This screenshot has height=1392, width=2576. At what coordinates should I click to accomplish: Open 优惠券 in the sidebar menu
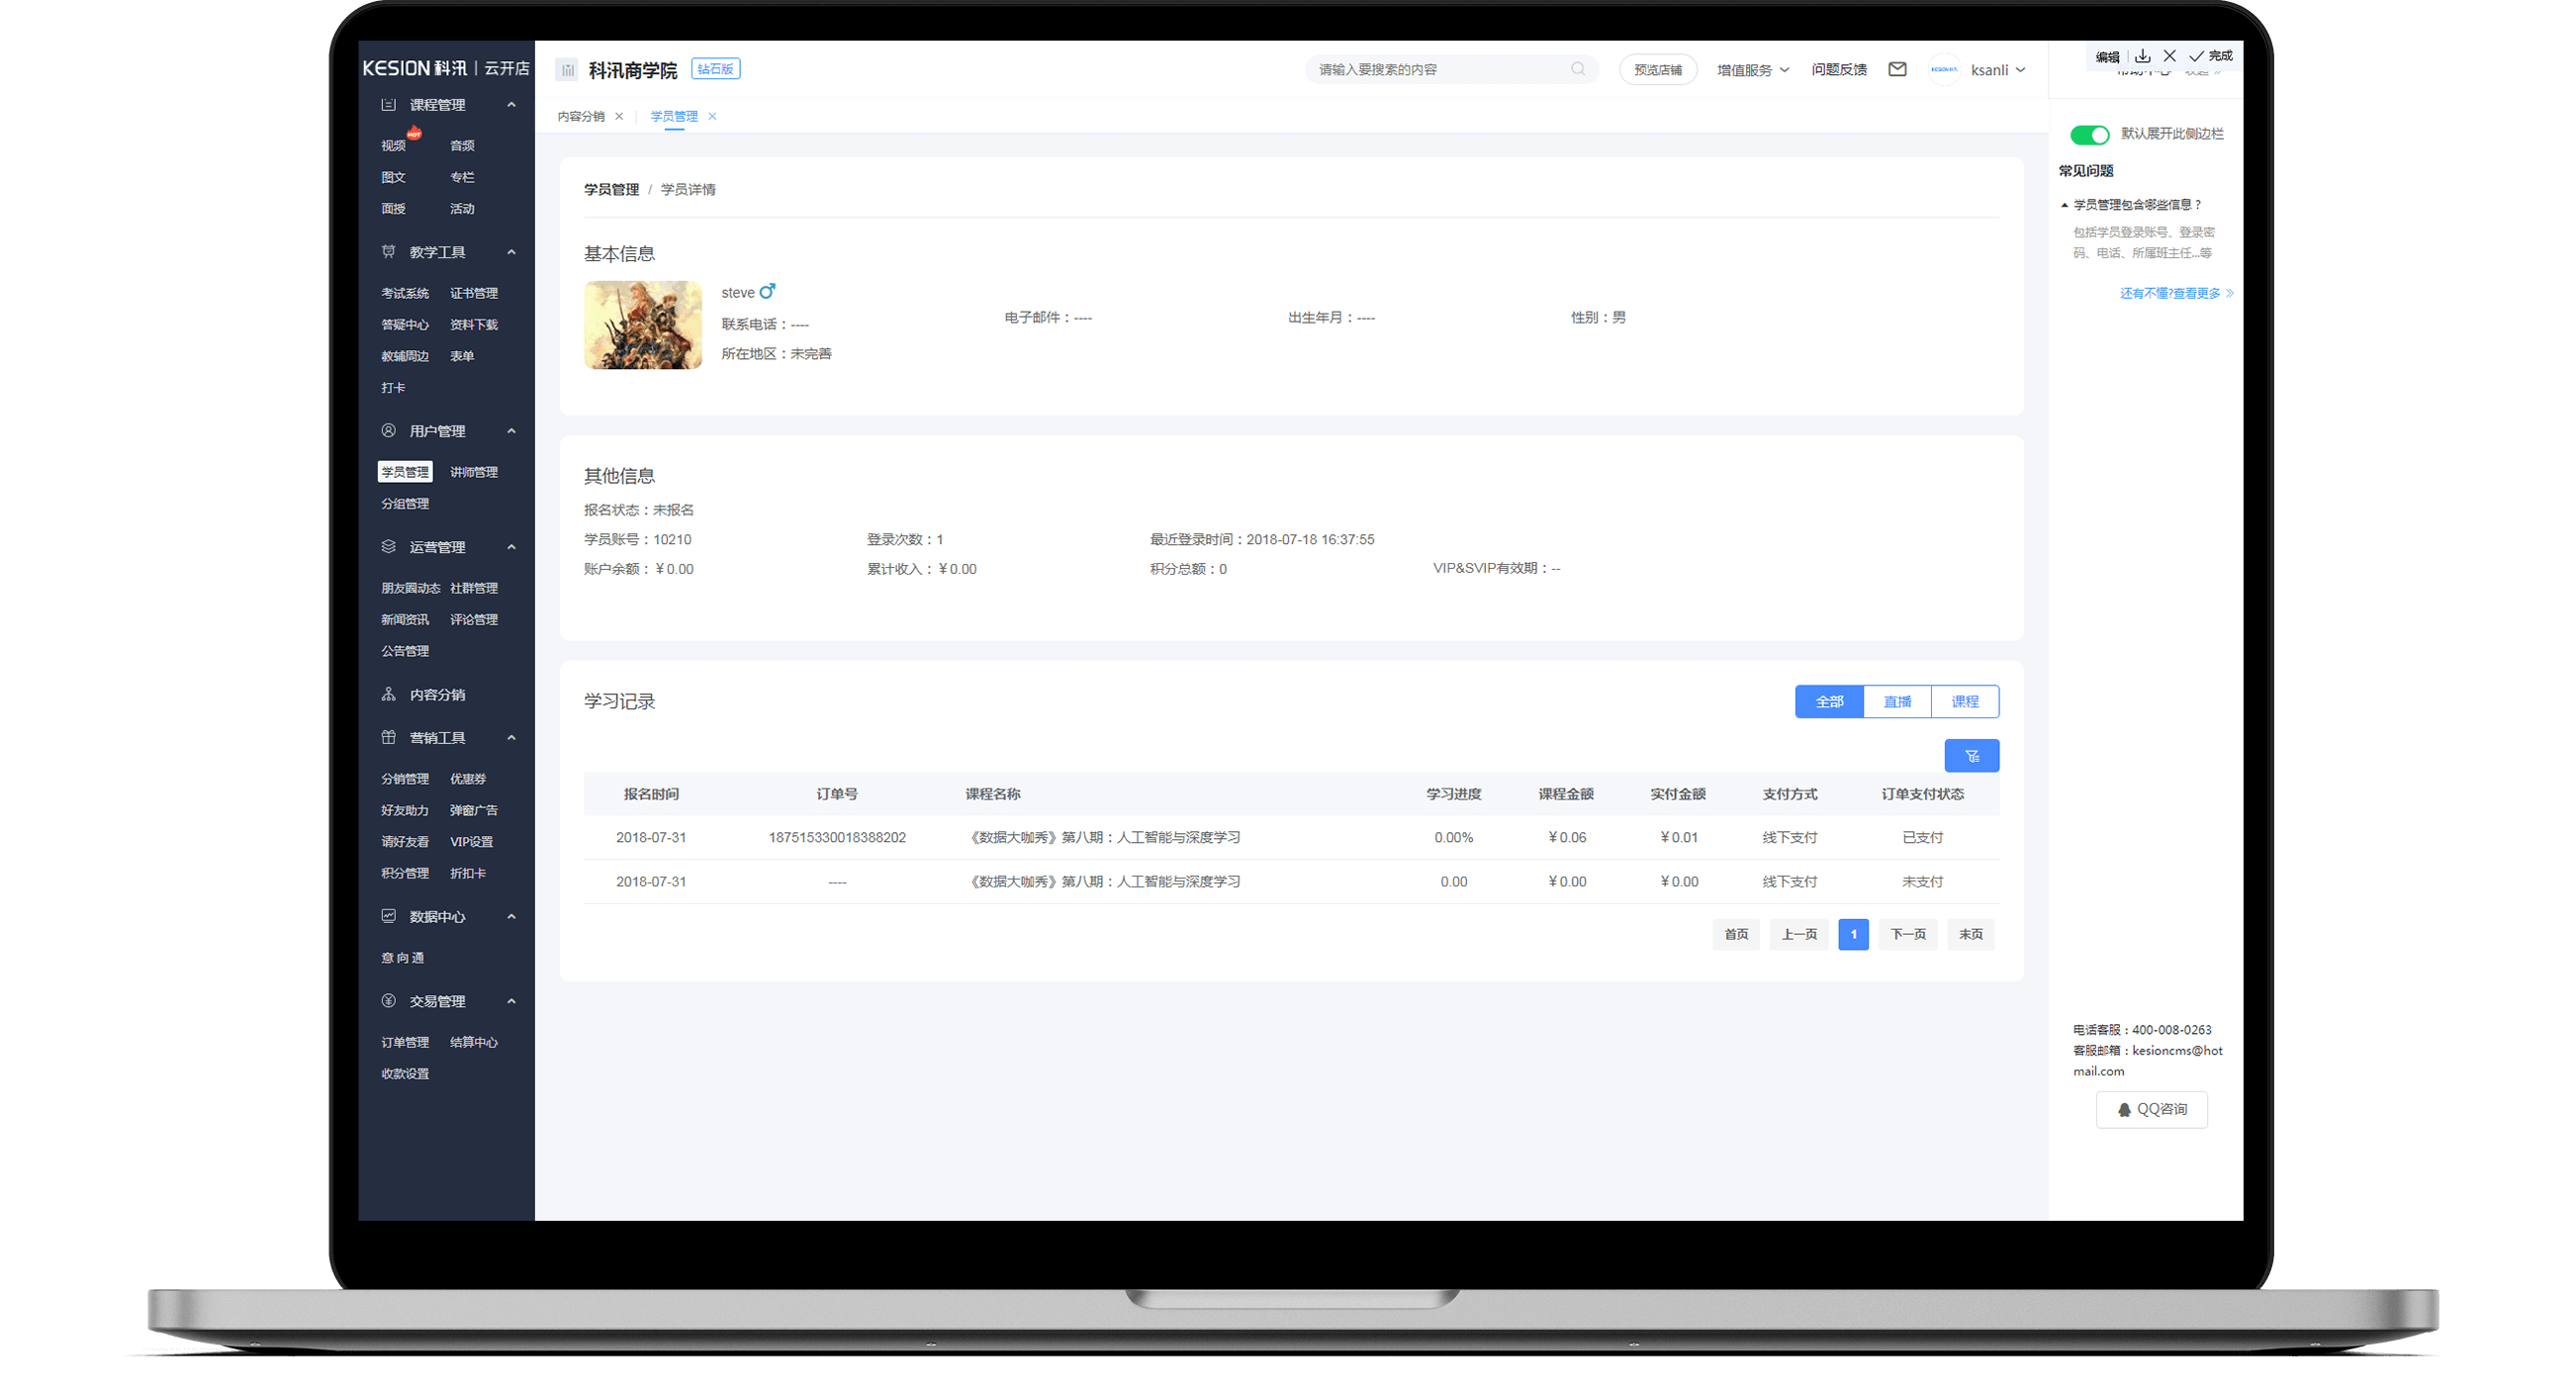click(x=468, y=778)
